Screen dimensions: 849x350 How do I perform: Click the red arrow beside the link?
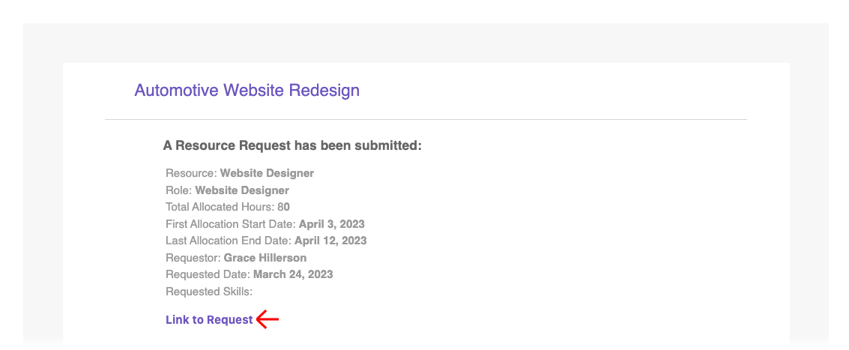(268, 320)
